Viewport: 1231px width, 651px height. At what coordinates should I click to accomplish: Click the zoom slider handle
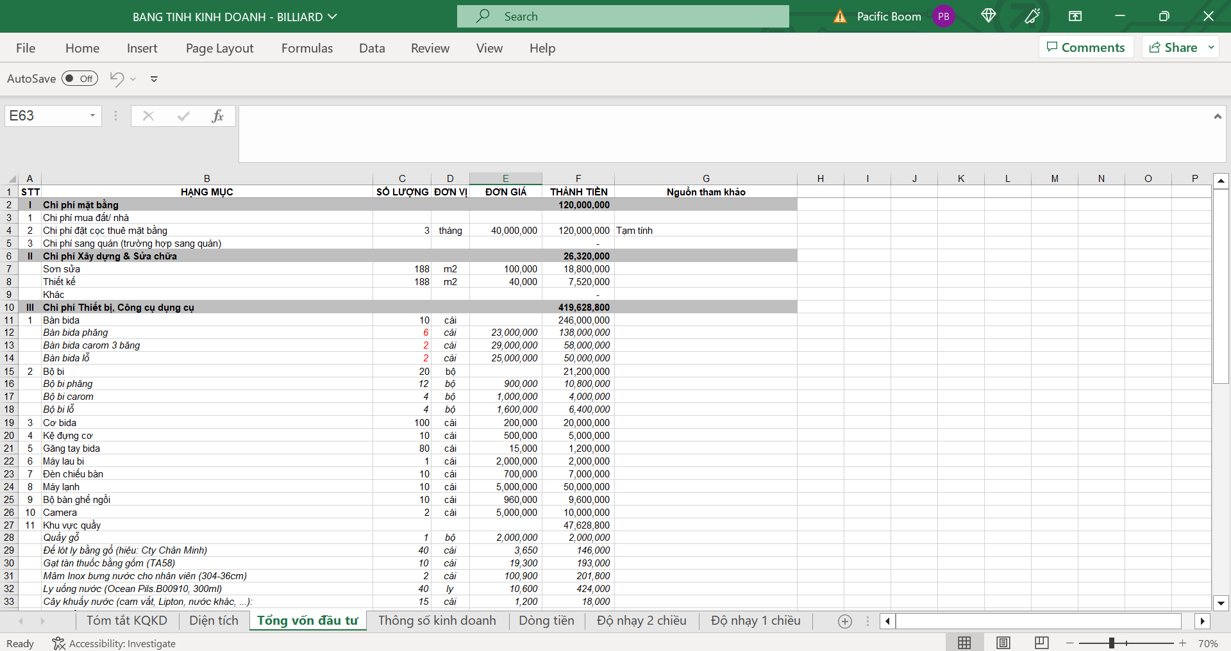click(x=1111, y=643)
